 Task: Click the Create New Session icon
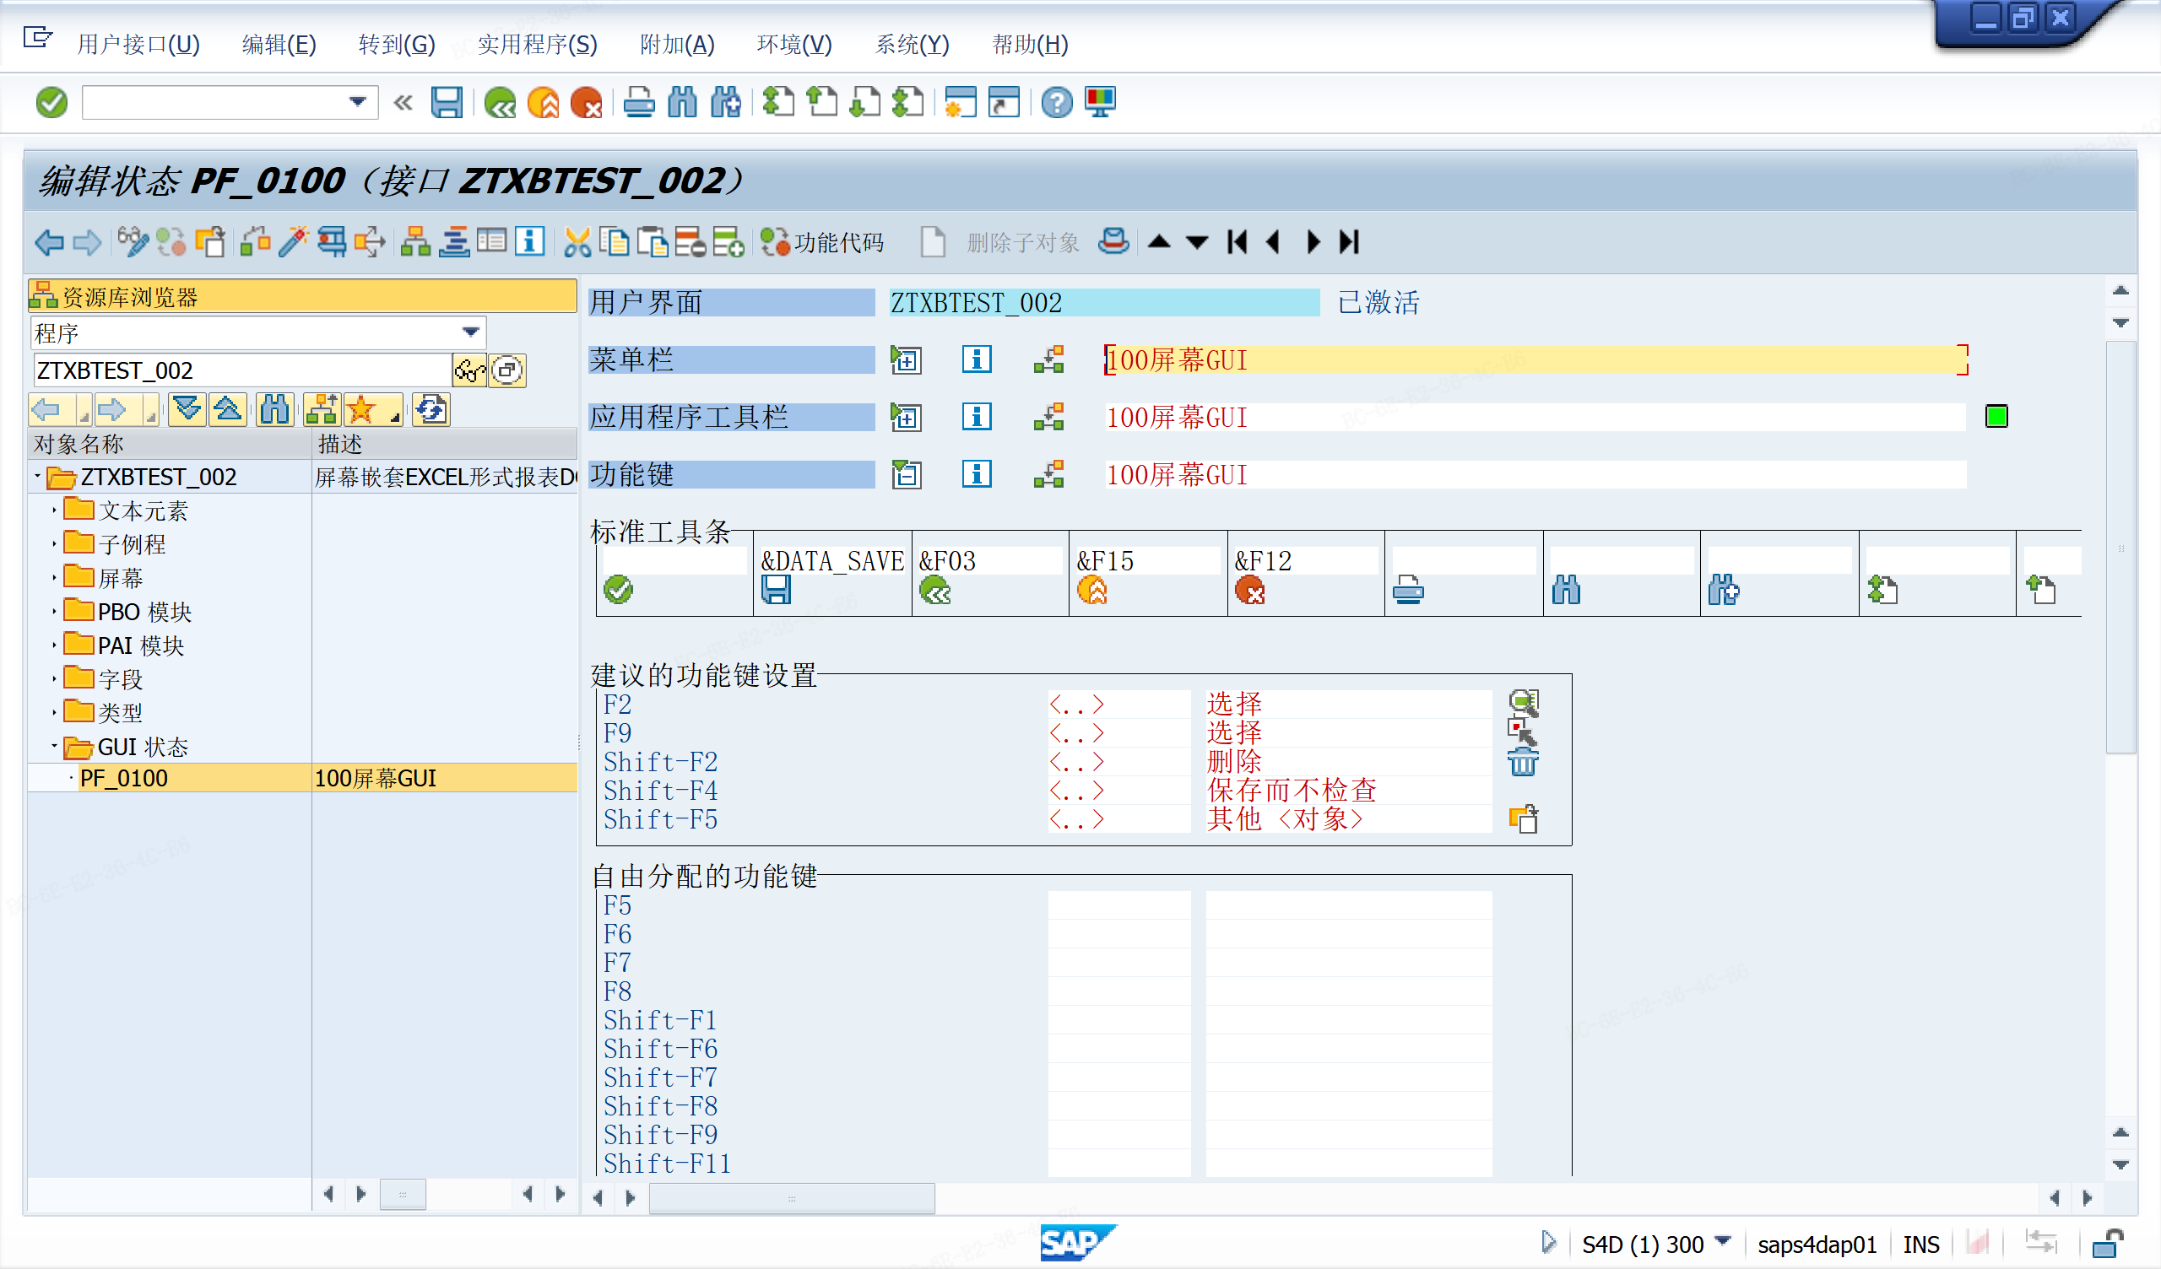(x=961, y=103)
